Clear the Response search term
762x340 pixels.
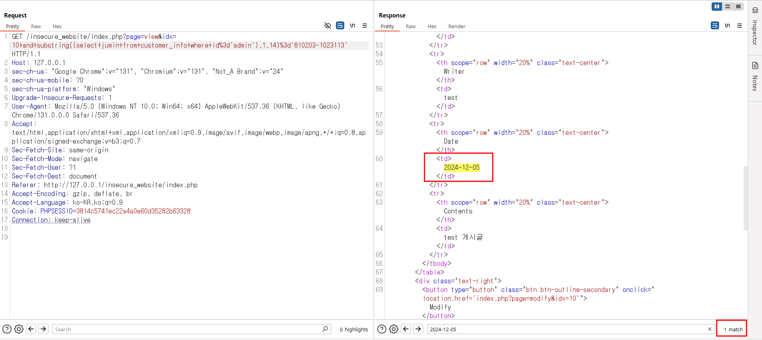click(710, 329)
